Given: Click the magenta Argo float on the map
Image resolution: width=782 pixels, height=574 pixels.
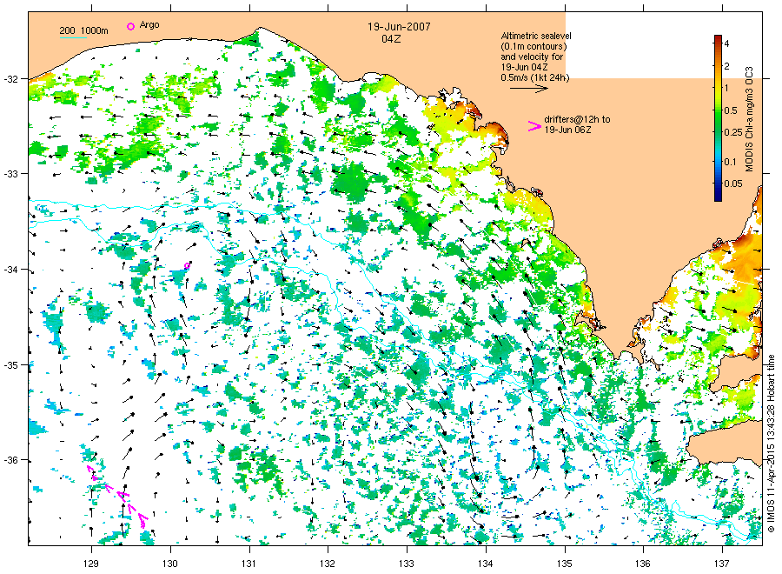Looking at the screenshot, I should click(x=187, y=265).
